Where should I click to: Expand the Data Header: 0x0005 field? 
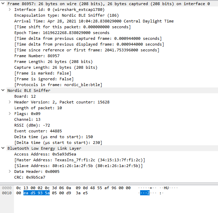[x=10, y=171]
